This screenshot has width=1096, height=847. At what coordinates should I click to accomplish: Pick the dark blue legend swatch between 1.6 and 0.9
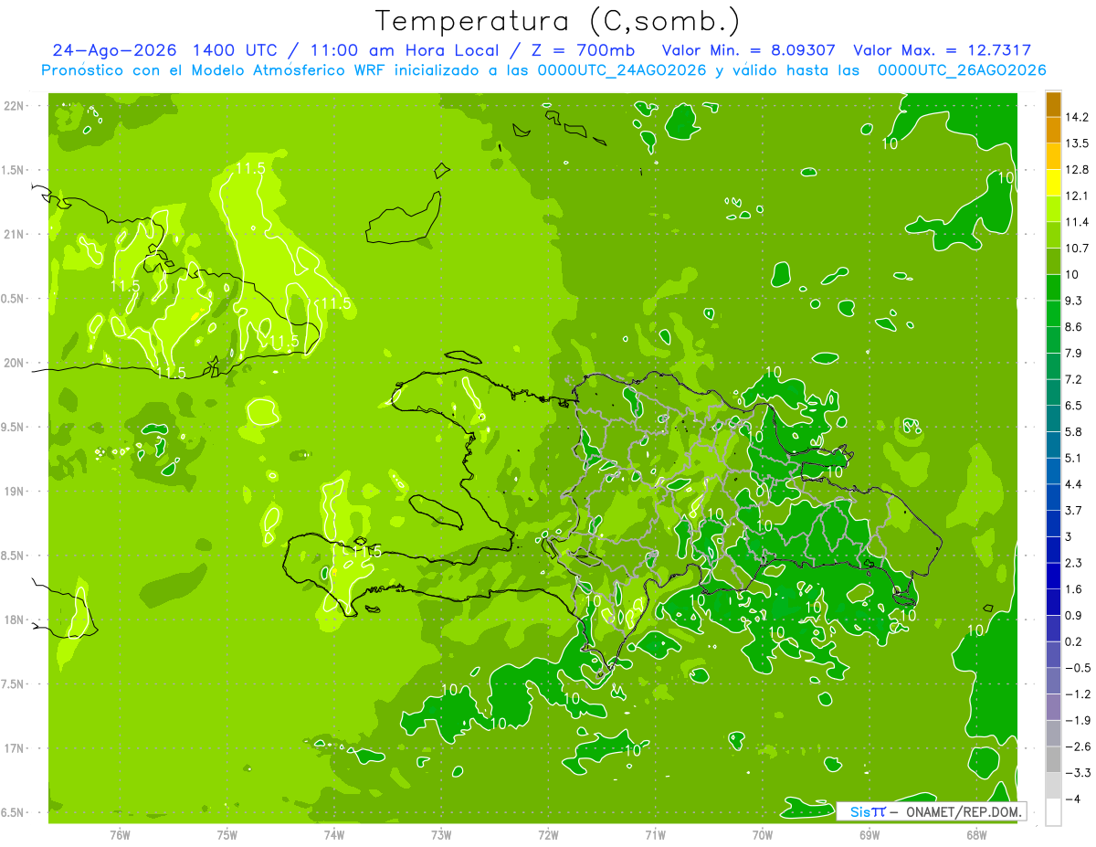click(1053, 602)
